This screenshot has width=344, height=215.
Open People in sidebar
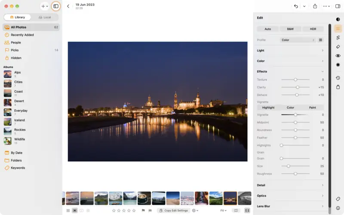click(31, 43)
